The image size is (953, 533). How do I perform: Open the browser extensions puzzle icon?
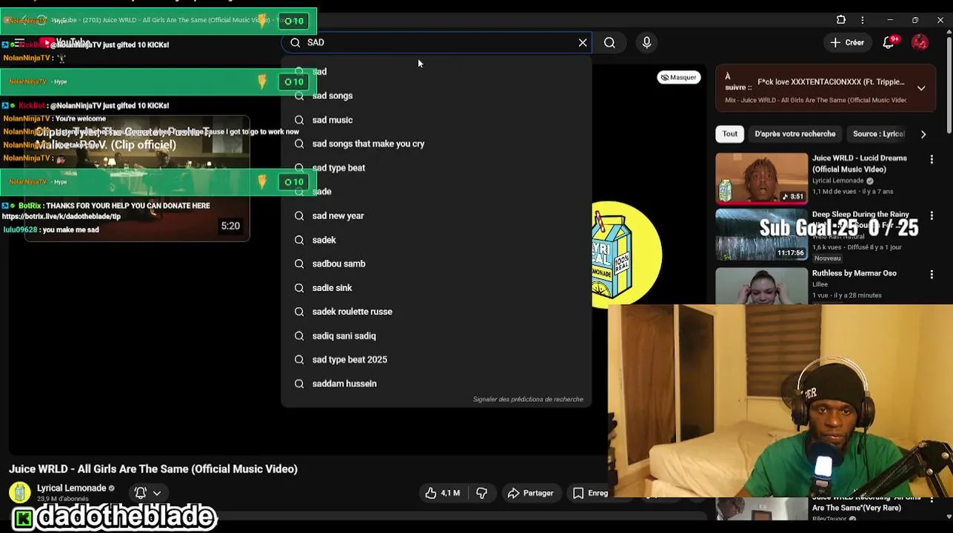(x=841, y=20)
